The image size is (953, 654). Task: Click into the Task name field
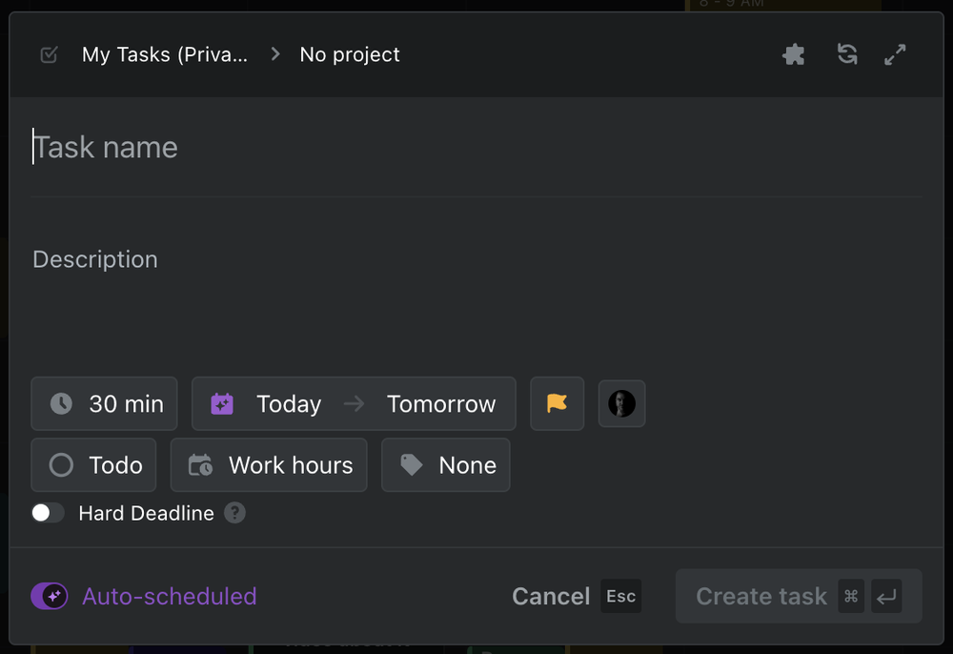tap(476, 148)
